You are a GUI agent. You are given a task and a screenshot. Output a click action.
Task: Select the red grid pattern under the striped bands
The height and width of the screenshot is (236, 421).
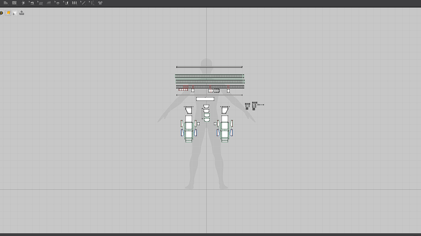point(183,90)
